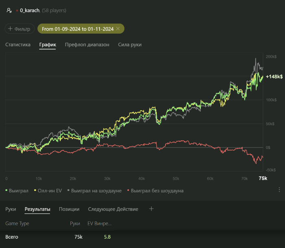285x248 pixels.
Task: Select the Руки tab
Action: [11, 209]
